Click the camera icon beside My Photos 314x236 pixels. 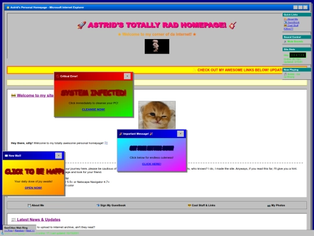point(269,205)
